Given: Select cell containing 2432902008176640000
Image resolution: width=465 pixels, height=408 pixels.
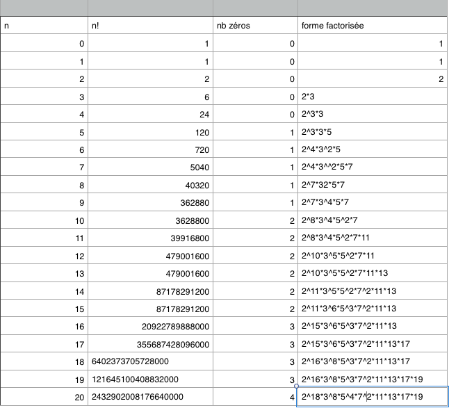Looking at the screenshot, I should point(150,397).
